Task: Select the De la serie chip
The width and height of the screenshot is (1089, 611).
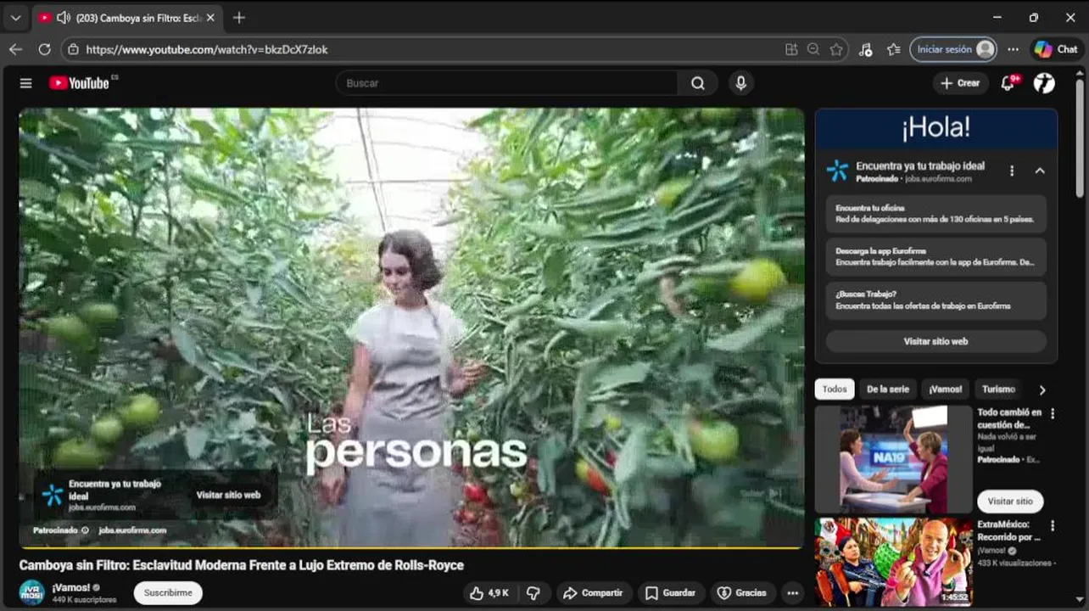Action: pos(887,389)
